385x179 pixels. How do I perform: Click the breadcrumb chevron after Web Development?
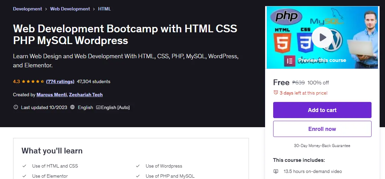tap(94, 9)
